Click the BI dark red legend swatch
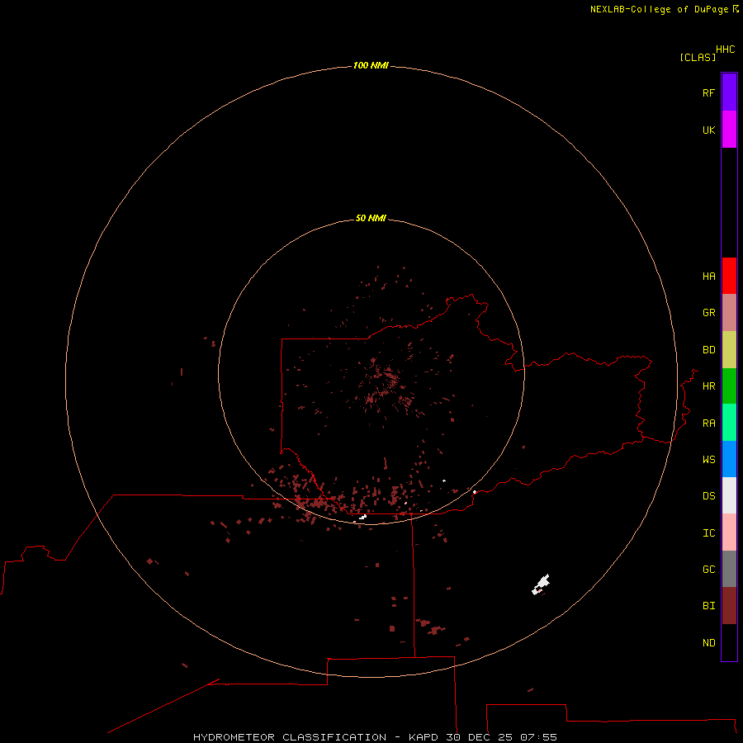The width and height of the screenshot is (743, 743). pos(729,606)
